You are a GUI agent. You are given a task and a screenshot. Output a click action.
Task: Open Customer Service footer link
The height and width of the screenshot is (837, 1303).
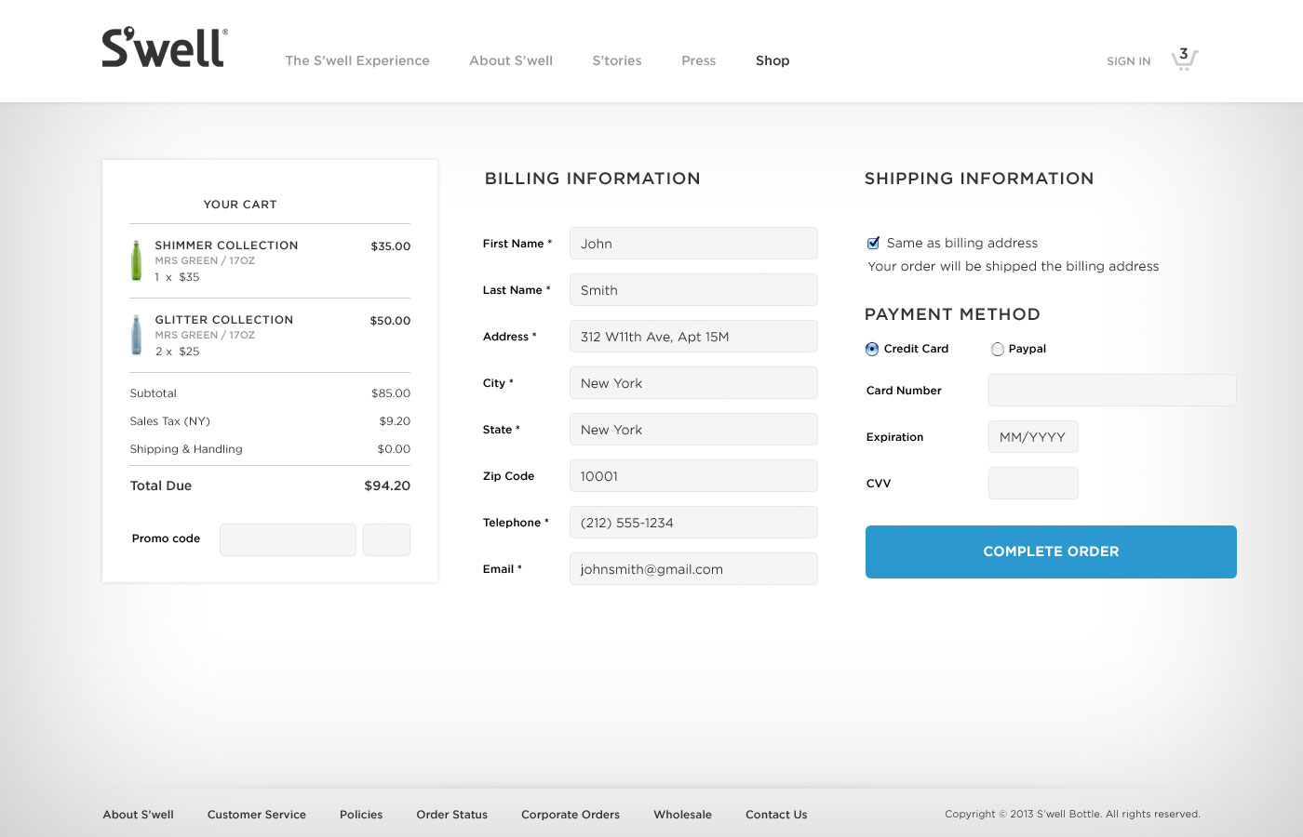pos(257,815)
